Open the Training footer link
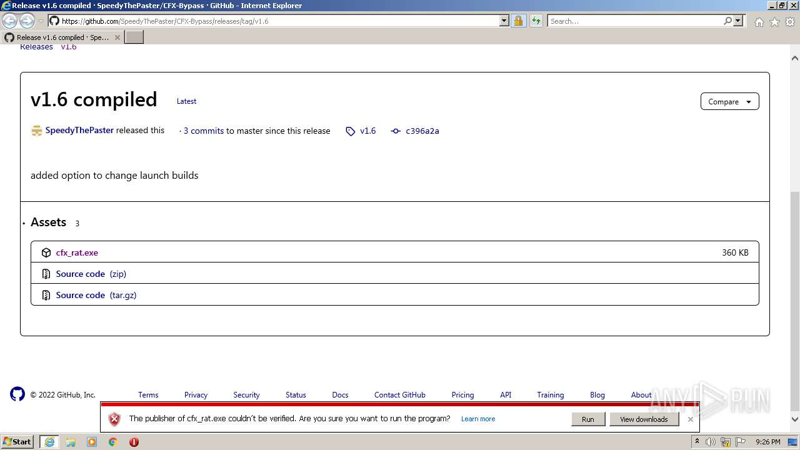 point(551,395)
